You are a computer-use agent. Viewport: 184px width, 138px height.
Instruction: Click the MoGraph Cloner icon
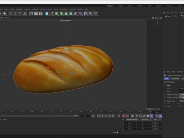[x=66, y=14]
